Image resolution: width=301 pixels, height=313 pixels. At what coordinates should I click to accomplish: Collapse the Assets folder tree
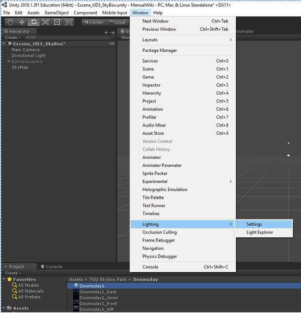pos(4,308)
